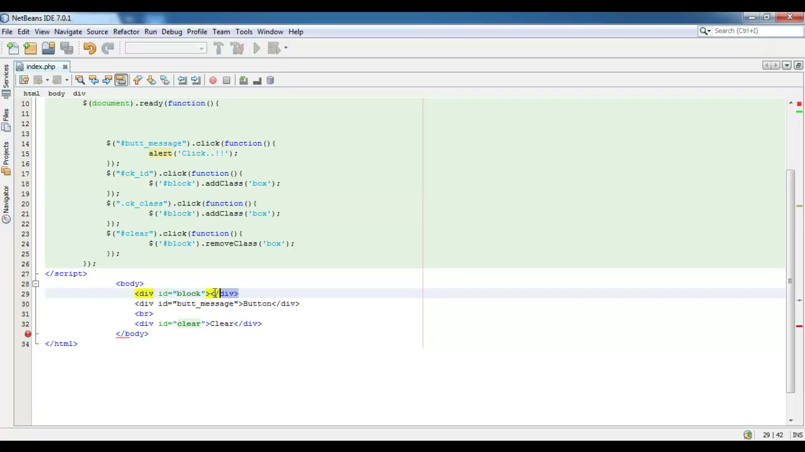Select the body breadcrumb
805x452 pixels.
click(57, 94)
